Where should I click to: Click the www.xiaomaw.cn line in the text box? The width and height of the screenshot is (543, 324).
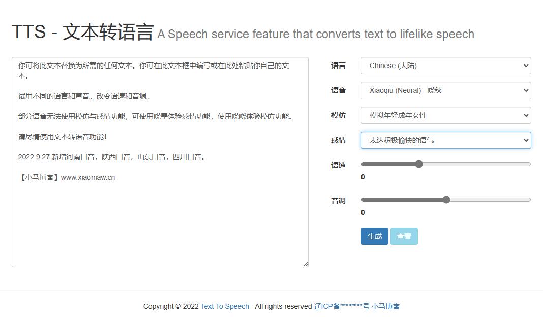pos(87,177)
